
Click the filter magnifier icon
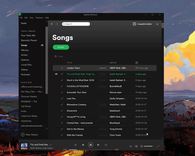[x=56, y=56]
